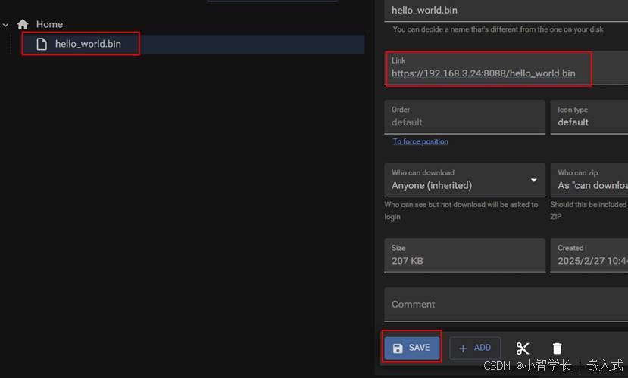Click the file icon beside hello_world.bin
Image resolution: width=628 pixels, height=378 pixels.
[42, 44]
